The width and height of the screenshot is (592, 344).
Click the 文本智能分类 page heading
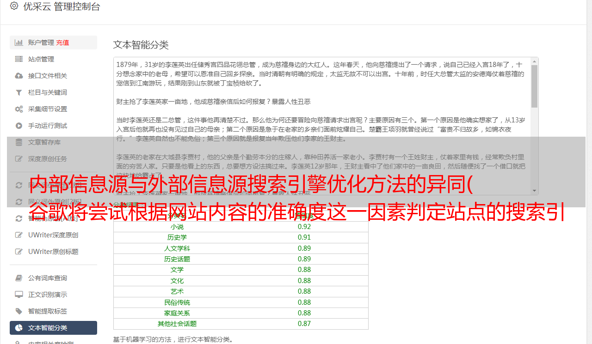coord(141,45)
